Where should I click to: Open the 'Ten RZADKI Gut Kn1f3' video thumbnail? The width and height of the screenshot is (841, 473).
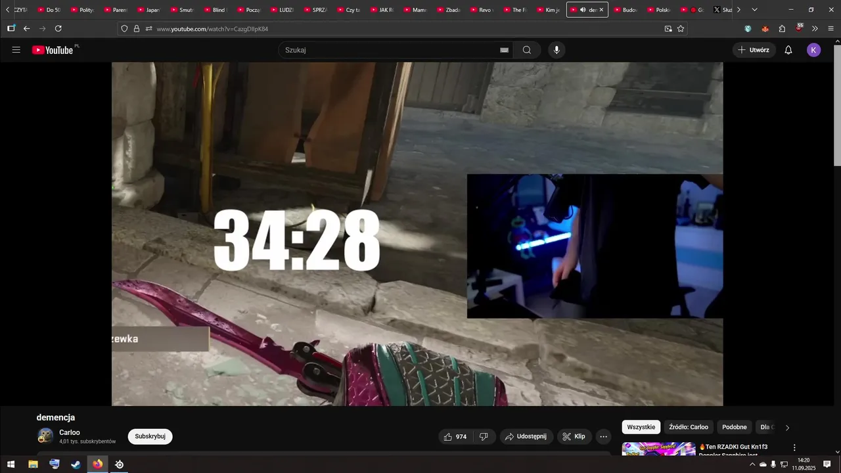point(658,449)
